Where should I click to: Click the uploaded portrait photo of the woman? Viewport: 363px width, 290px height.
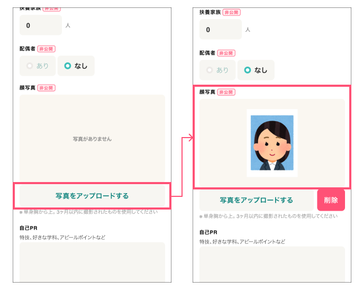pyautogui.click(x=272, y=143)
